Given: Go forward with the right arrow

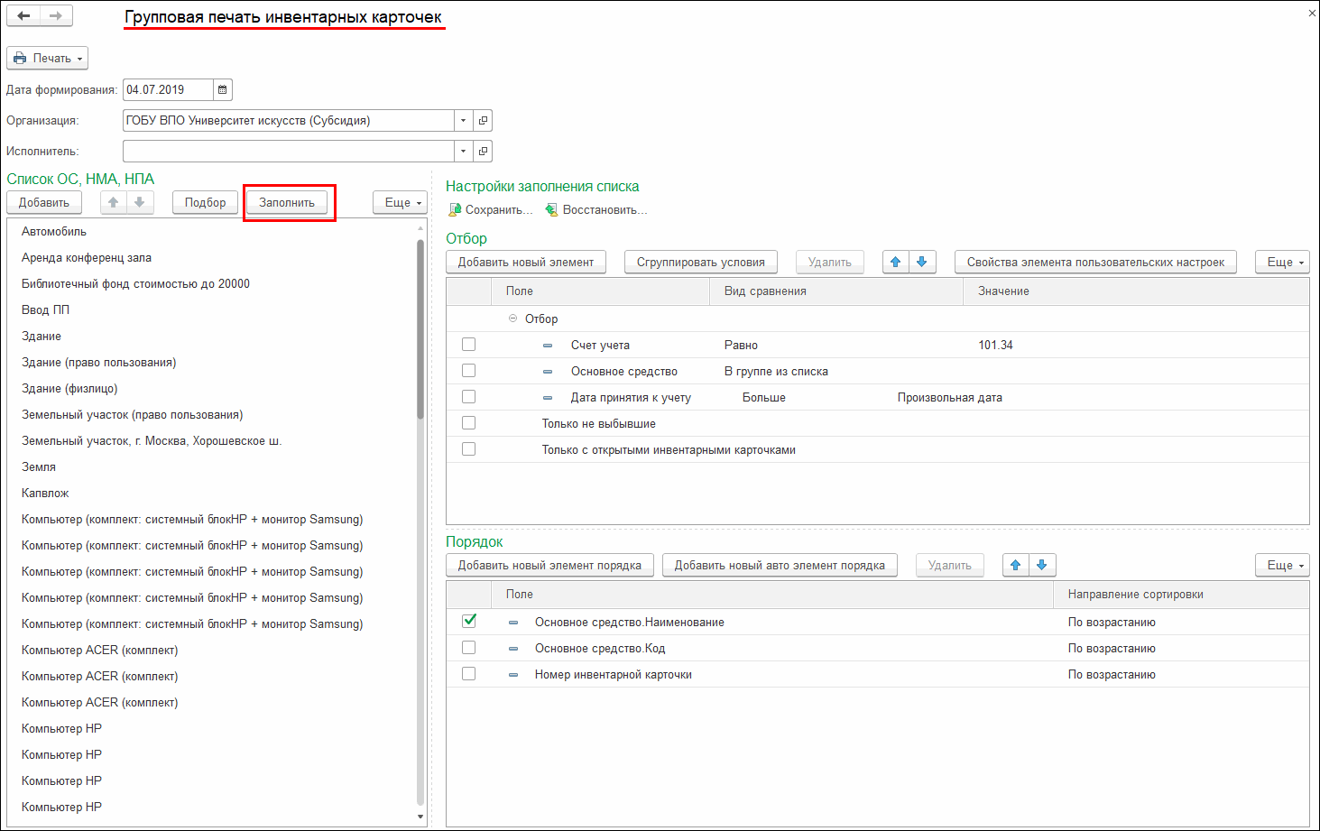Looking at the screenshot, I should pyautogui.click(x=56, y=15).
